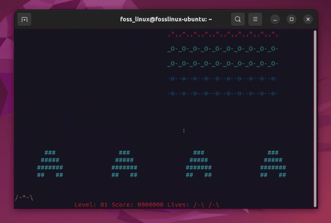The image size is (331, 223).
Task: Click the falling alien bullet
Action: pos(184,131)
